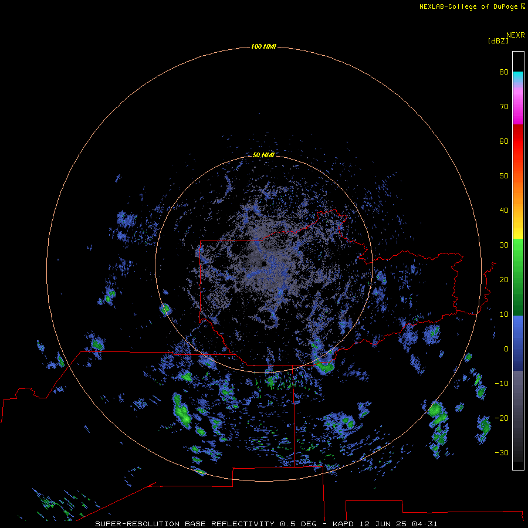Click the 0 dBZ scale value
The height and width of the screenshot is (528, 528).
click(x=506, y=349)
